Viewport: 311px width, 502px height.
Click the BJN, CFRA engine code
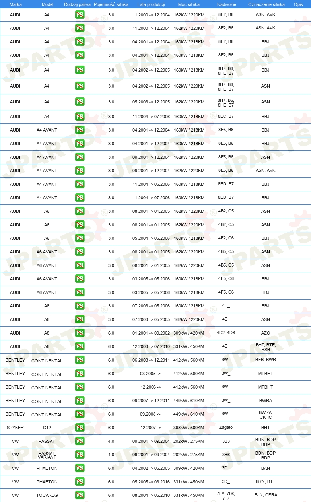(x=266, y=495)
